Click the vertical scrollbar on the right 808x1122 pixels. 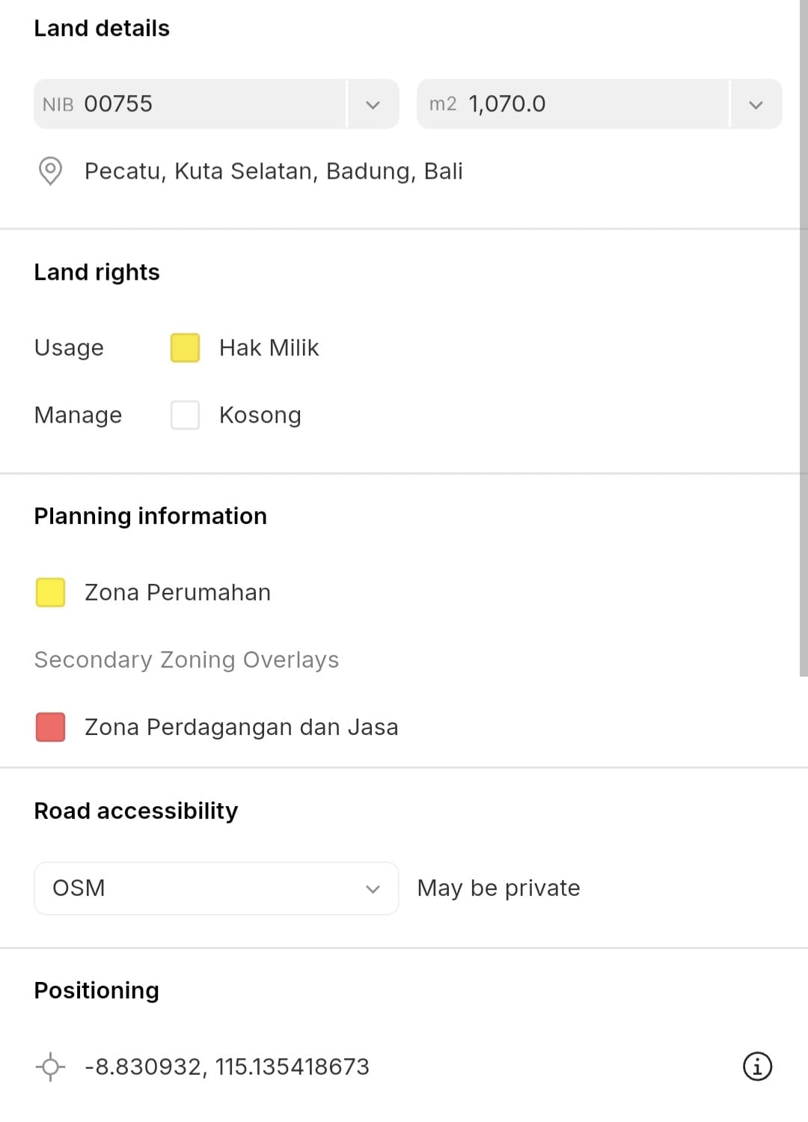pos(804,338)
